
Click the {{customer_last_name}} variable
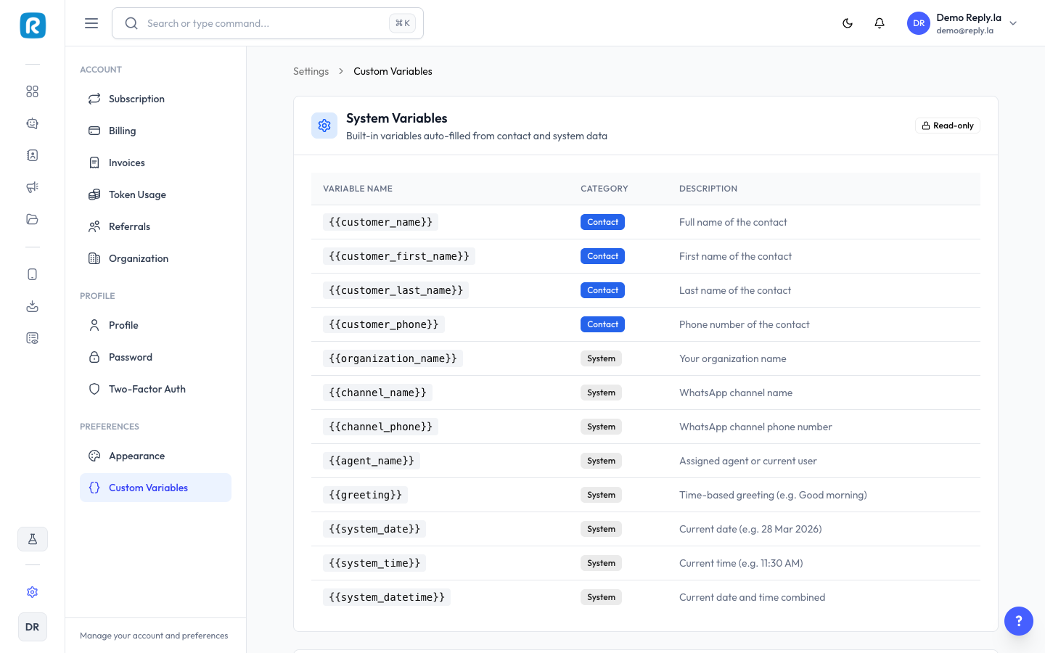pyautogui.click(x=396, y=290)
